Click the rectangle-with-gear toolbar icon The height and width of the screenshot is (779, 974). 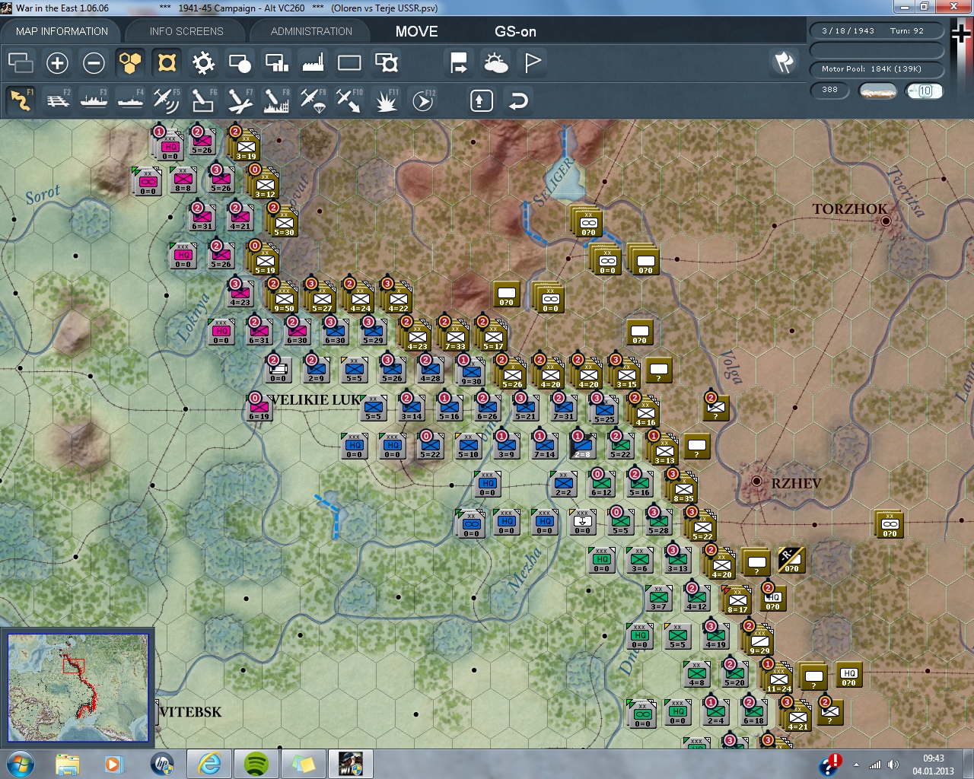coord(387,62)
